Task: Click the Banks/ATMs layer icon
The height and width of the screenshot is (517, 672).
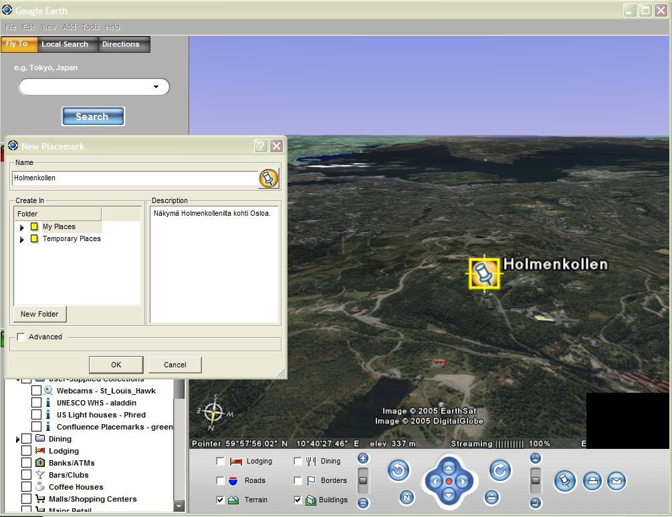Action: point(40,463)
